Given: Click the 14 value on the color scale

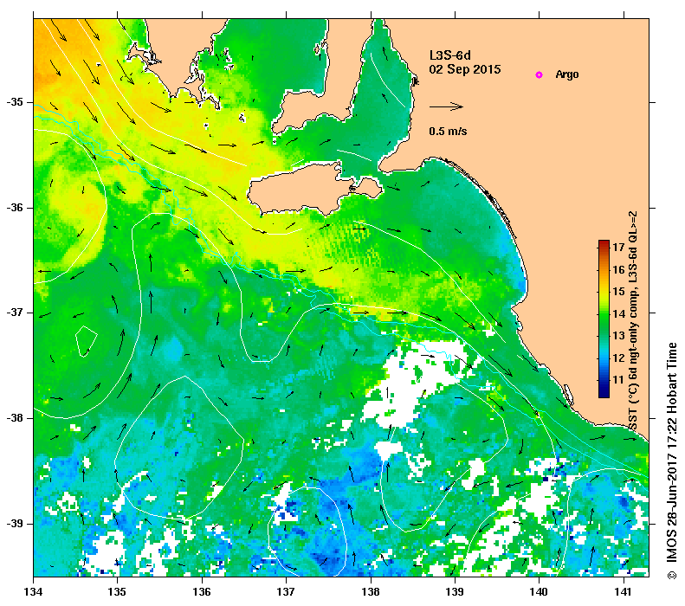Looking at the screenshot, I should click(618, 313).
